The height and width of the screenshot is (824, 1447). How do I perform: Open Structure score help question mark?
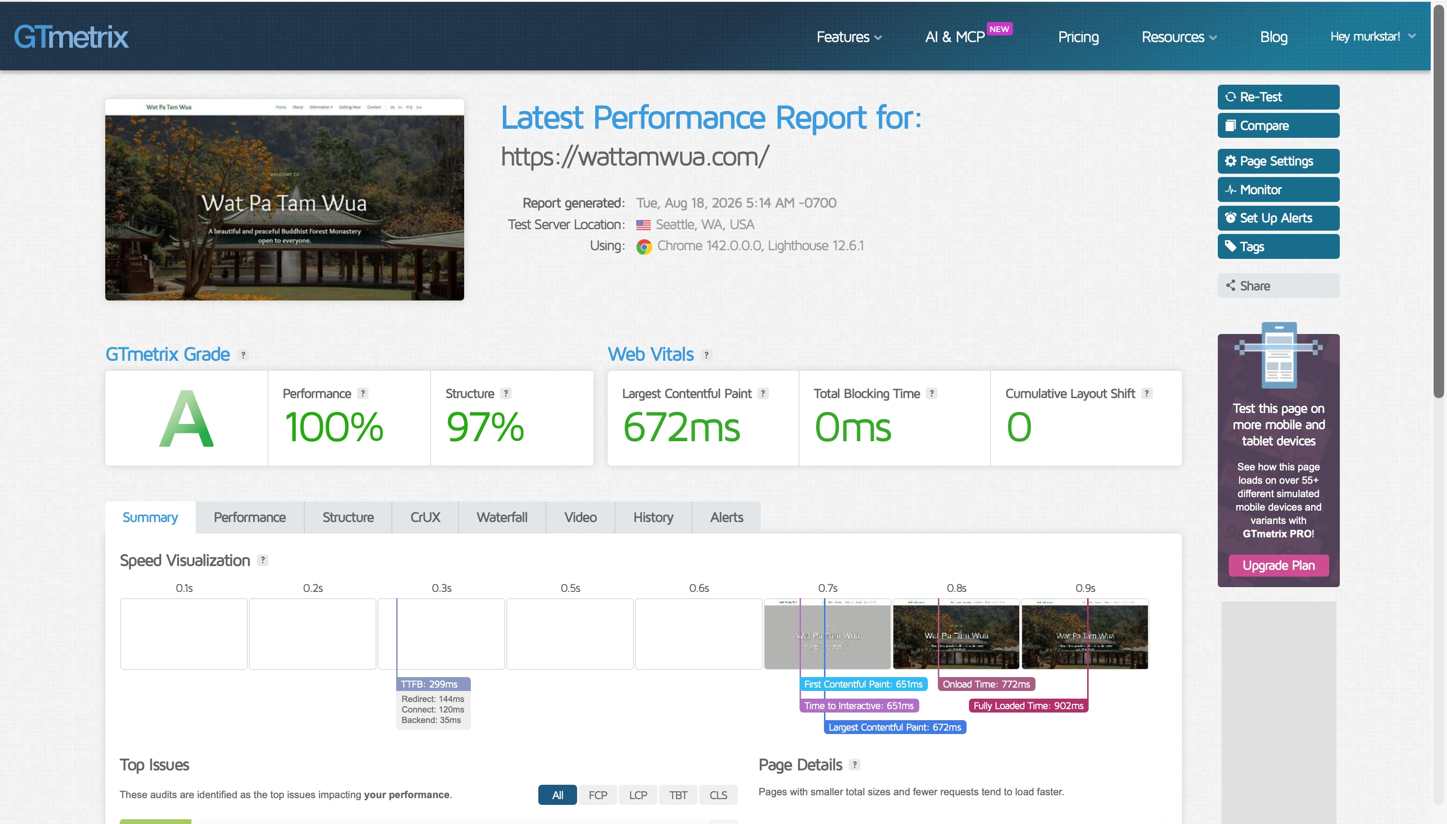506,393
